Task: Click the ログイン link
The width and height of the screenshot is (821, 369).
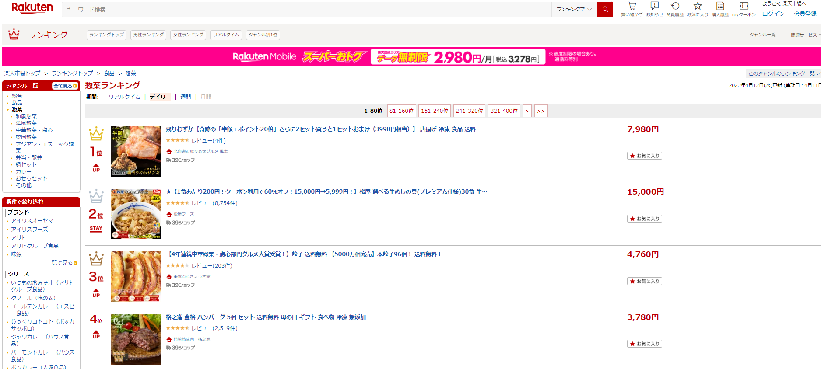Action: 773,14
